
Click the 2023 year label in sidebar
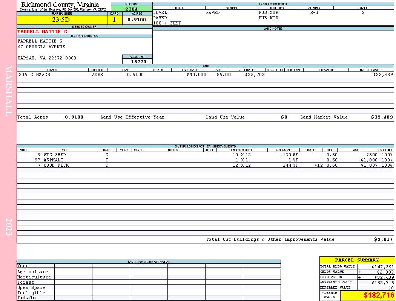tap(9, 227)
